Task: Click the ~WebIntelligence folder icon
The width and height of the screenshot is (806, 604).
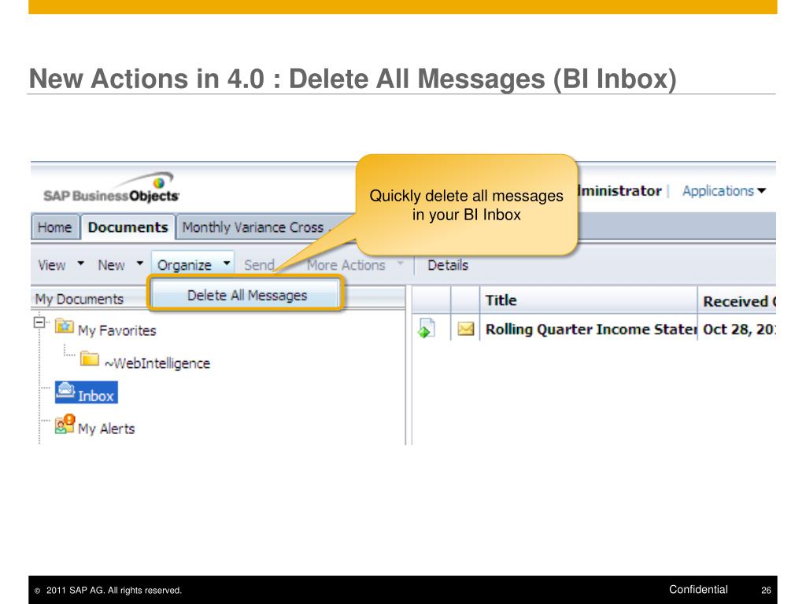Action: (90, 359)
